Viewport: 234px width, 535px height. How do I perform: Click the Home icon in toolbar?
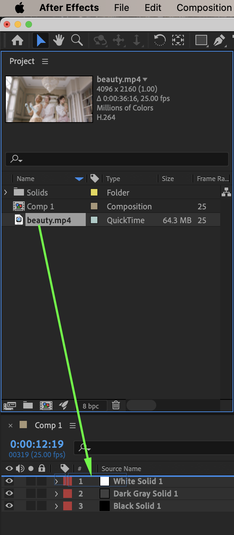17,40
